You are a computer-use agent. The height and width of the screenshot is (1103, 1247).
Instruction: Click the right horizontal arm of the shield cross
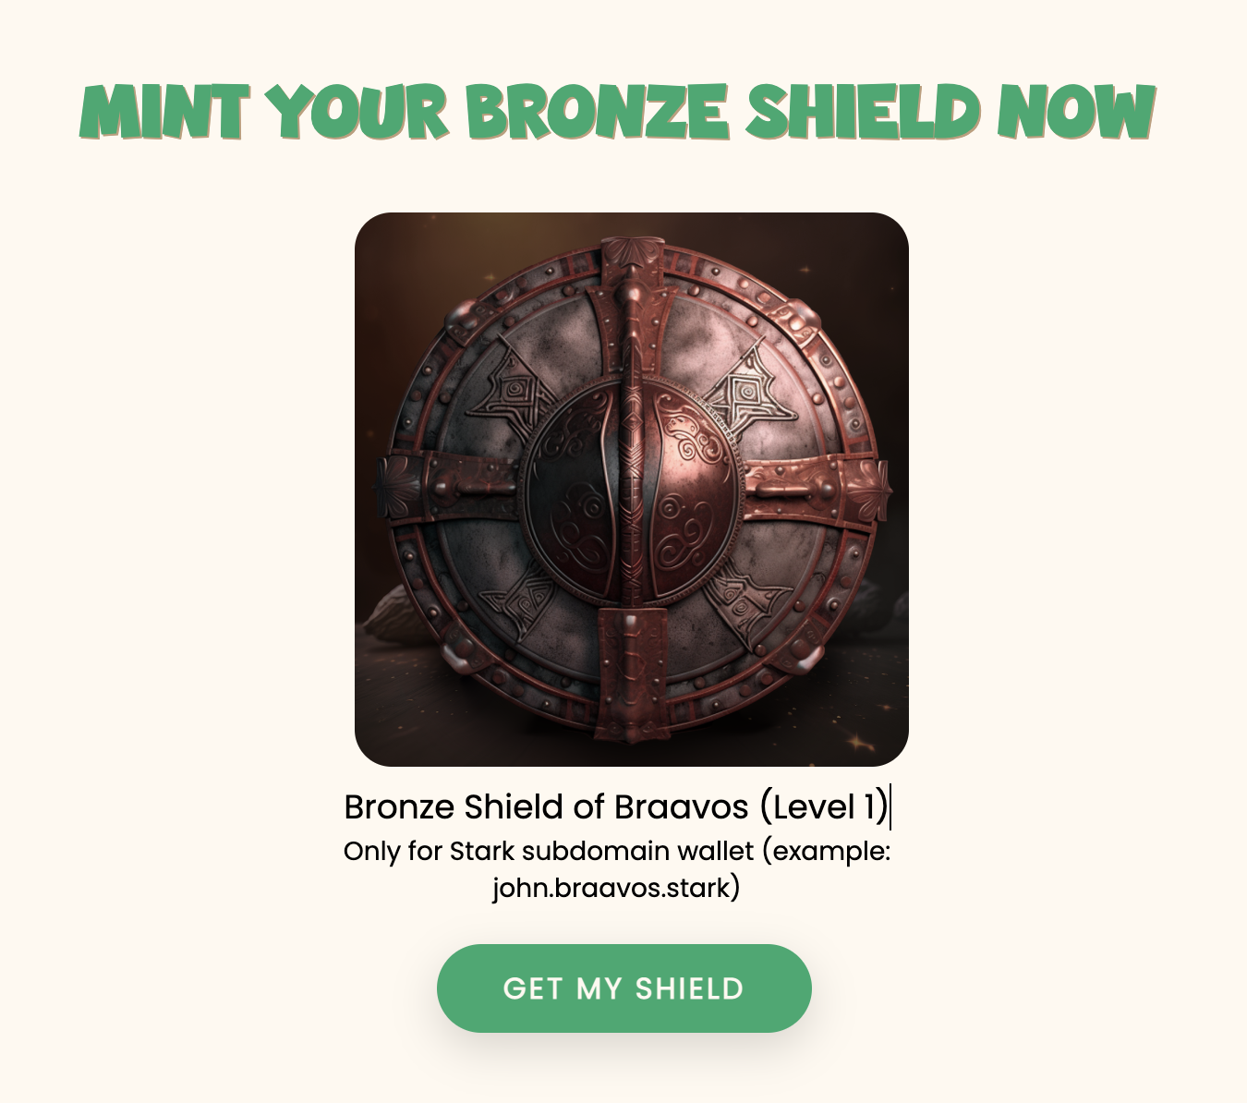pyautogui.click(x=817, y=488)
